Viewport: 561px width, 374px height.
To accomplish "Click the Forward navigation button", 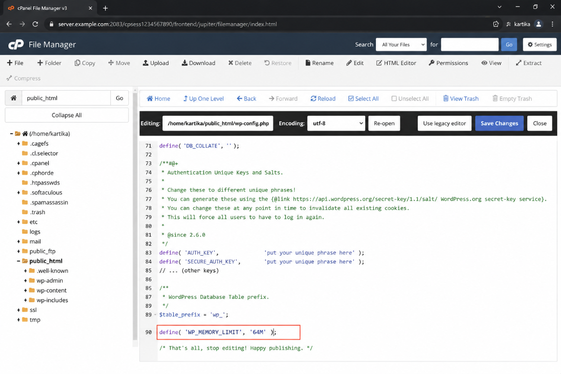I will [283, 99].
